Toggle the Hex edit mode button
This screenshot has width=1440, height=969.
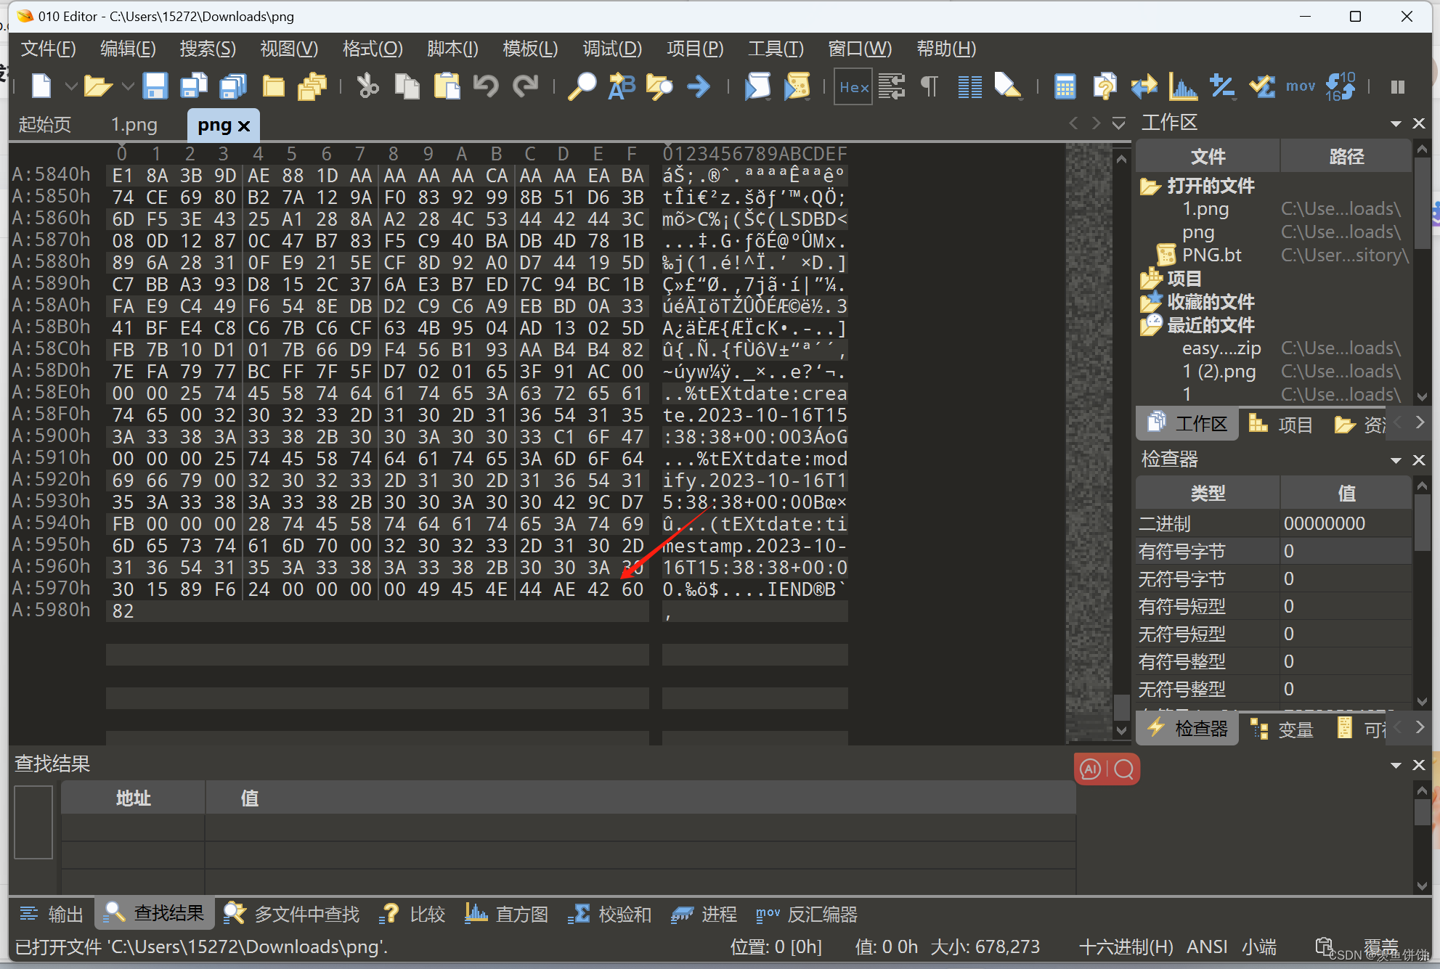click(x=853, y=86)
